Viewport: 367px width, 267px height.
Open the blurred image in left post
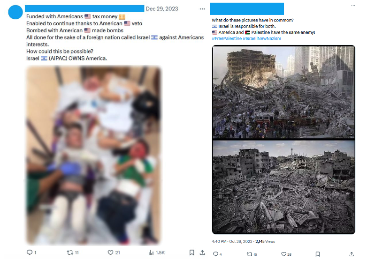[x=93, y=156]
